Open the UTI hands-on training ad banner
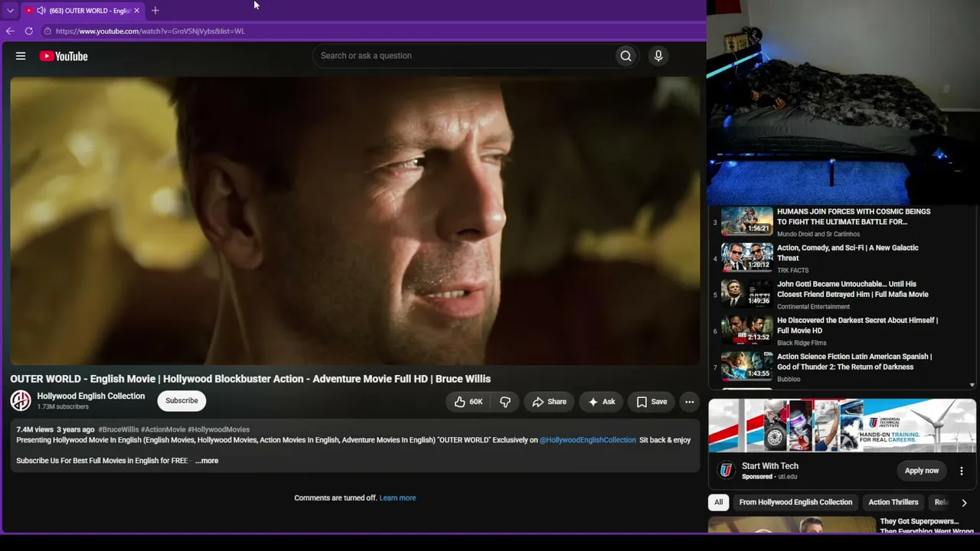 point(842,426)
